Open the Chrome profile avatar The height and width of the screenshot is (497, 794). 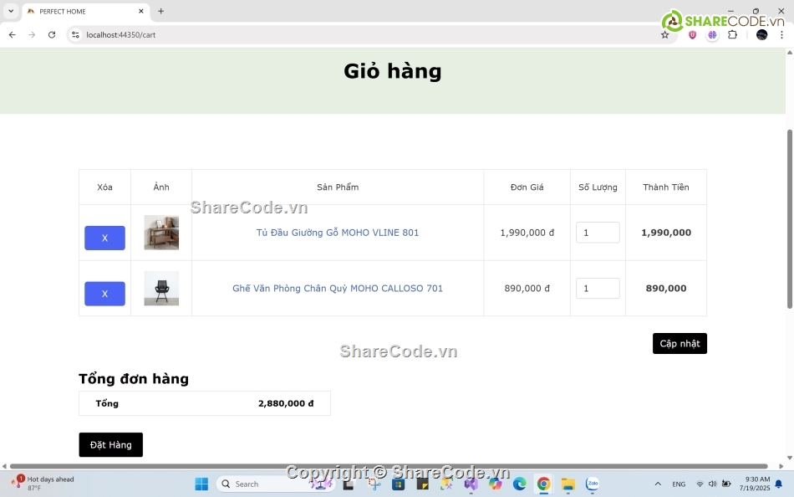(761, 35)
